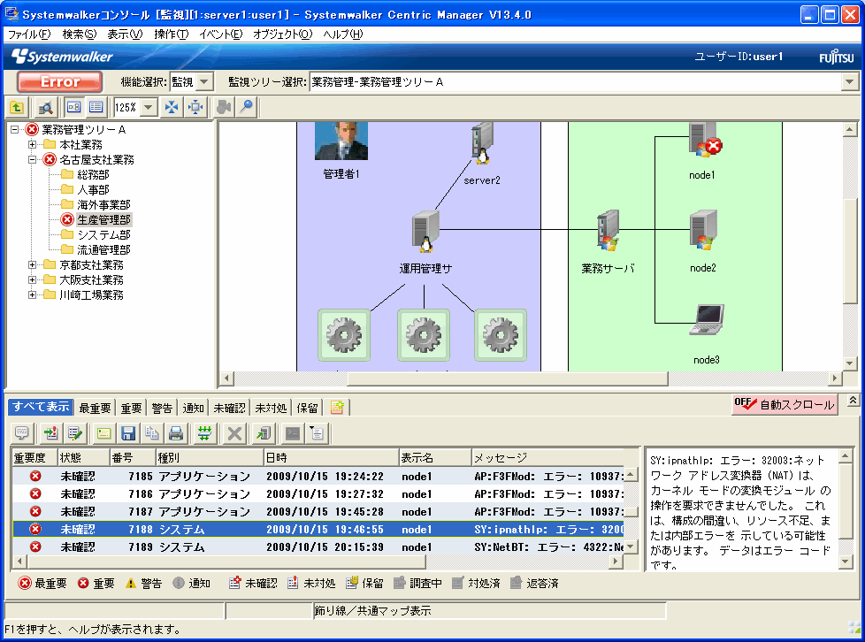Image resolution: width=865 pixels, height=642 pixels.
Task: Click the event list horizontal scrollbar thumb
Action: tap(226, 562)
